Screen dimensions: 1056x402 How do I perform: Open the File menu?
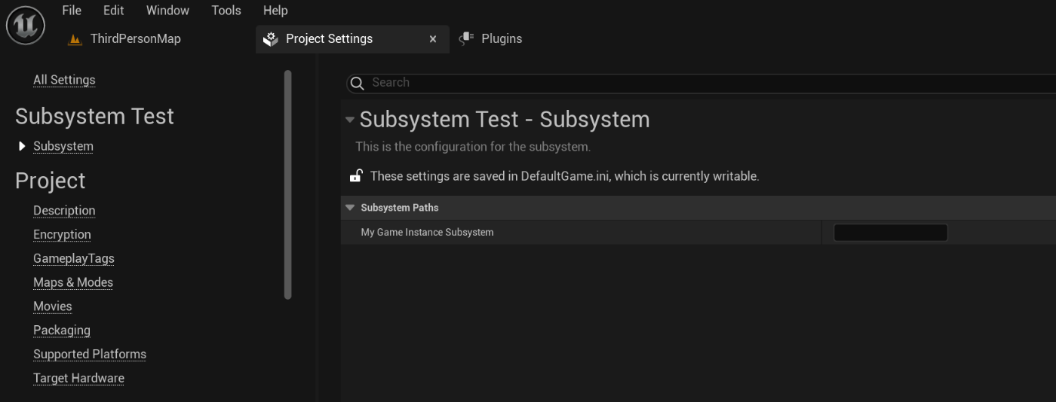click(x=72, y=11)
